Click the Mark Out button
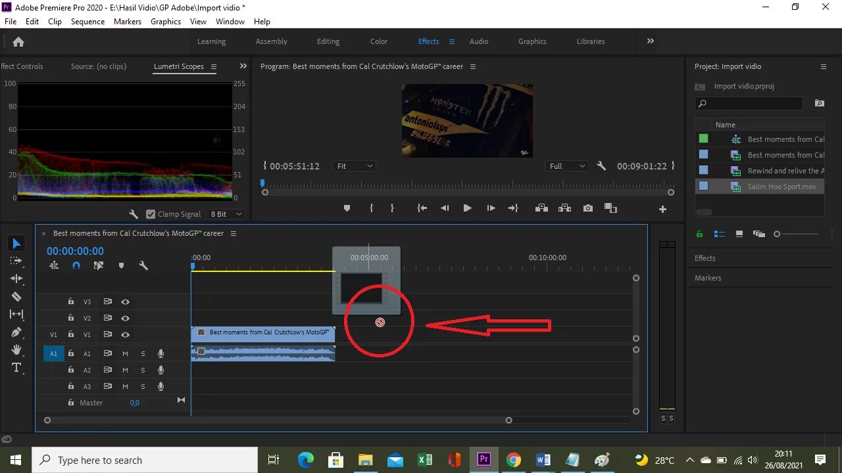The image size is (842, 473). (392, 208)
